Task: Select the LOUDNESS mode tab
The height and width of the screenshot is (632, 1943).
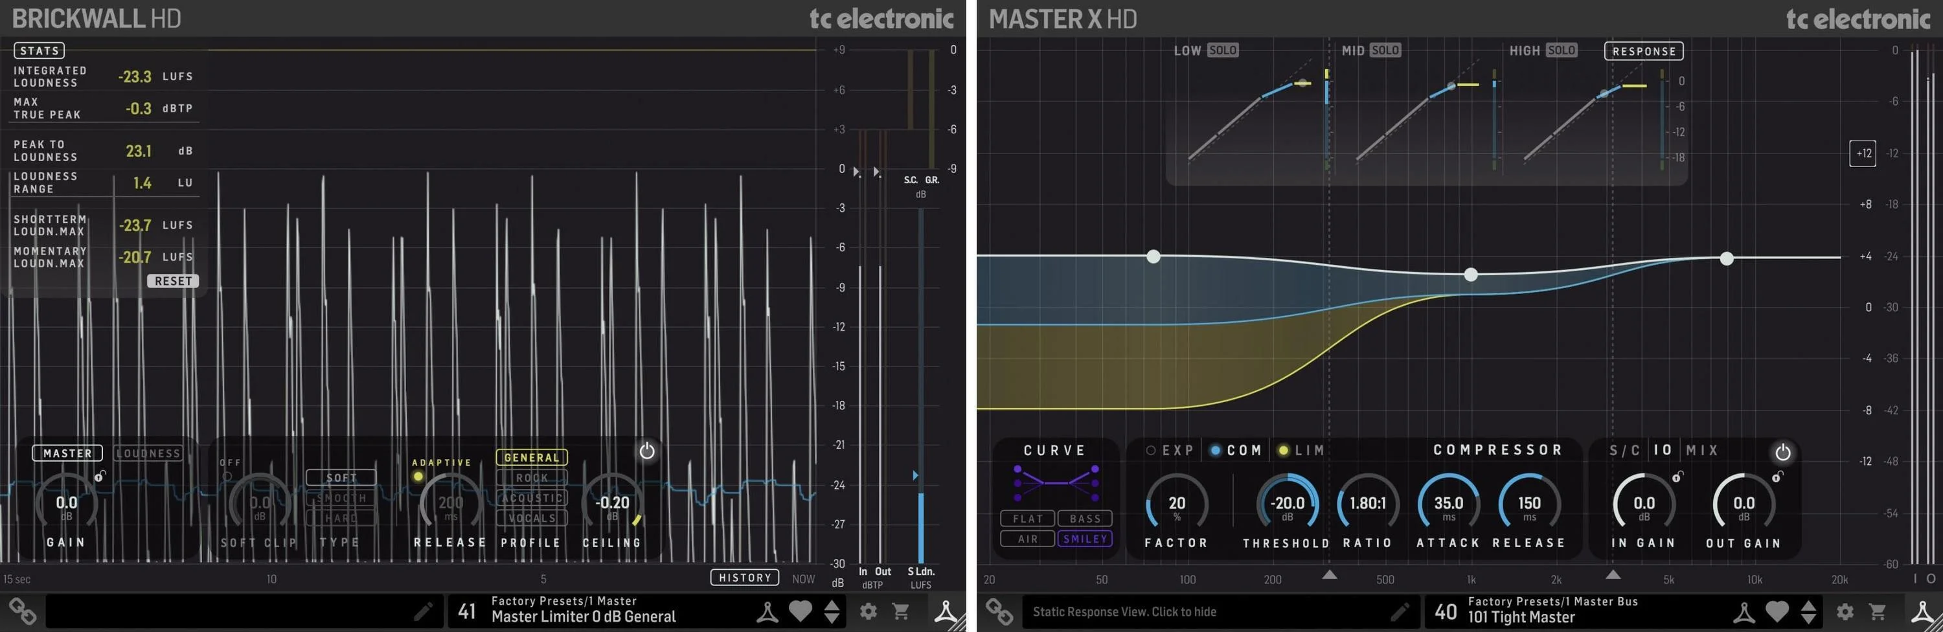Action: pyautogui.click(x=148, y=453)
